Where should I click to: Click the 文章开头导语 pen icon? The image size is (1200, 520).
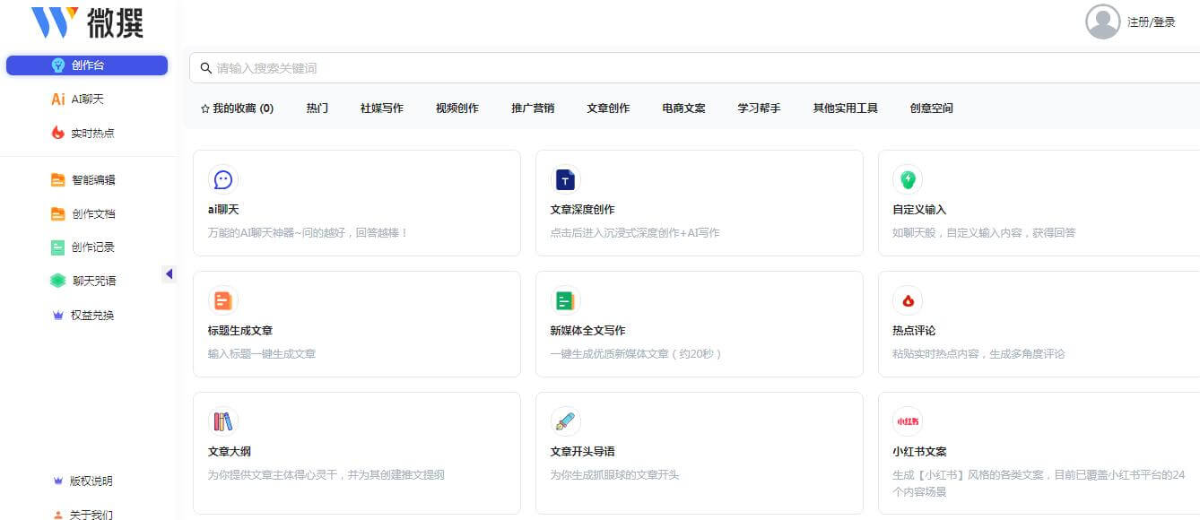point(565,421)
